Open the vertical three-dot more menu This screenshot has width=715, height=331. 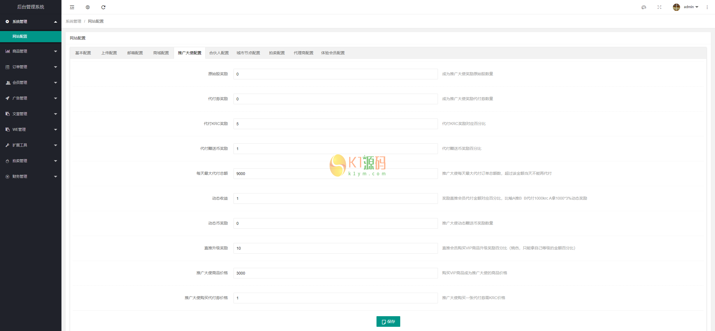pos(707,7)
